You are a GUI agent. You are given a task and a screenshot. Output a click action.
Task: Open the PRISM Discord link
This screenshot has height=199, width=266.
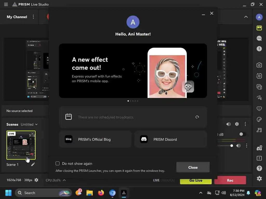[x=171, y=139]
